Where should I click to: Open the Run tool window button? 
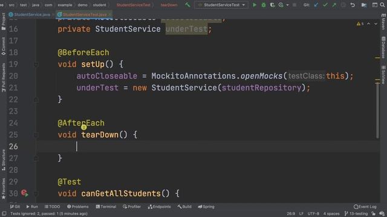coord(32,207)
